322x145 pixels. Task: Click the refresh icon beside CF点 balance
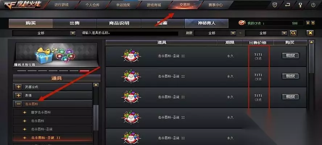313,23
